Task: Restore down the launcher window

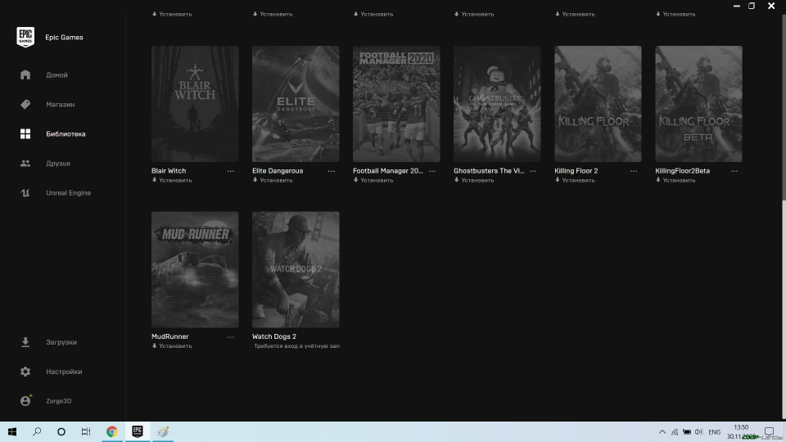Action: pos(752,6)
